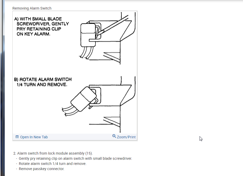Click the rotated alarm switch in diagram B
Image resolution: width=243 pixels, height=176 pixels.
(83, 99)
